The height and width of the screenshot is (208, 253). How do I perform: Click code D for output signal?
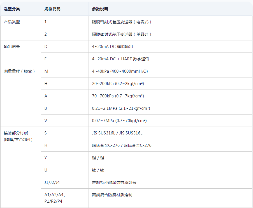(x=46, y=47)
